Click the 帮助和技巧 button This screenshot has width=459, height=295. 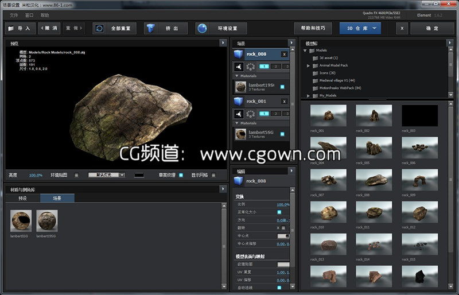click(x=313, y=29)
